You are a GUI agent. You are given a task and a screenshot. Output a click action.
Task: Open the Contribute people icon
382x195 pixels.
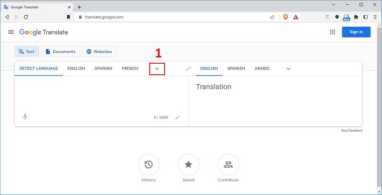click(x=228, y=165)
